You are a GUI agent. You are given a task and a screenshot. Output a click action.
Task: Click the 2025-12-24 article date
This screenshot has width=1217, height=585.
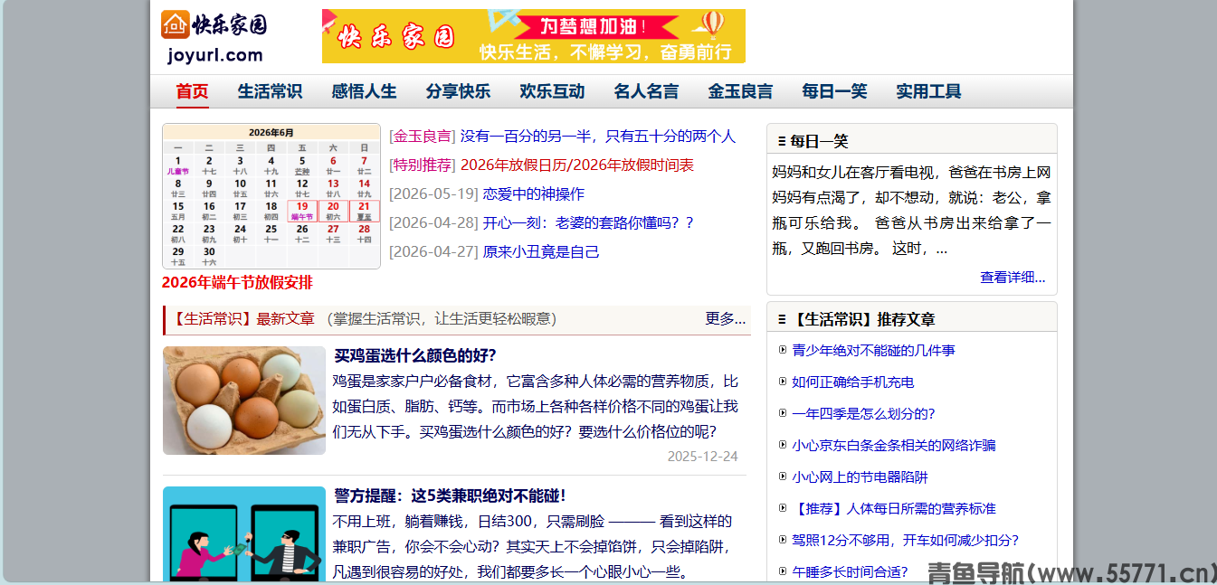coord(702,457)
